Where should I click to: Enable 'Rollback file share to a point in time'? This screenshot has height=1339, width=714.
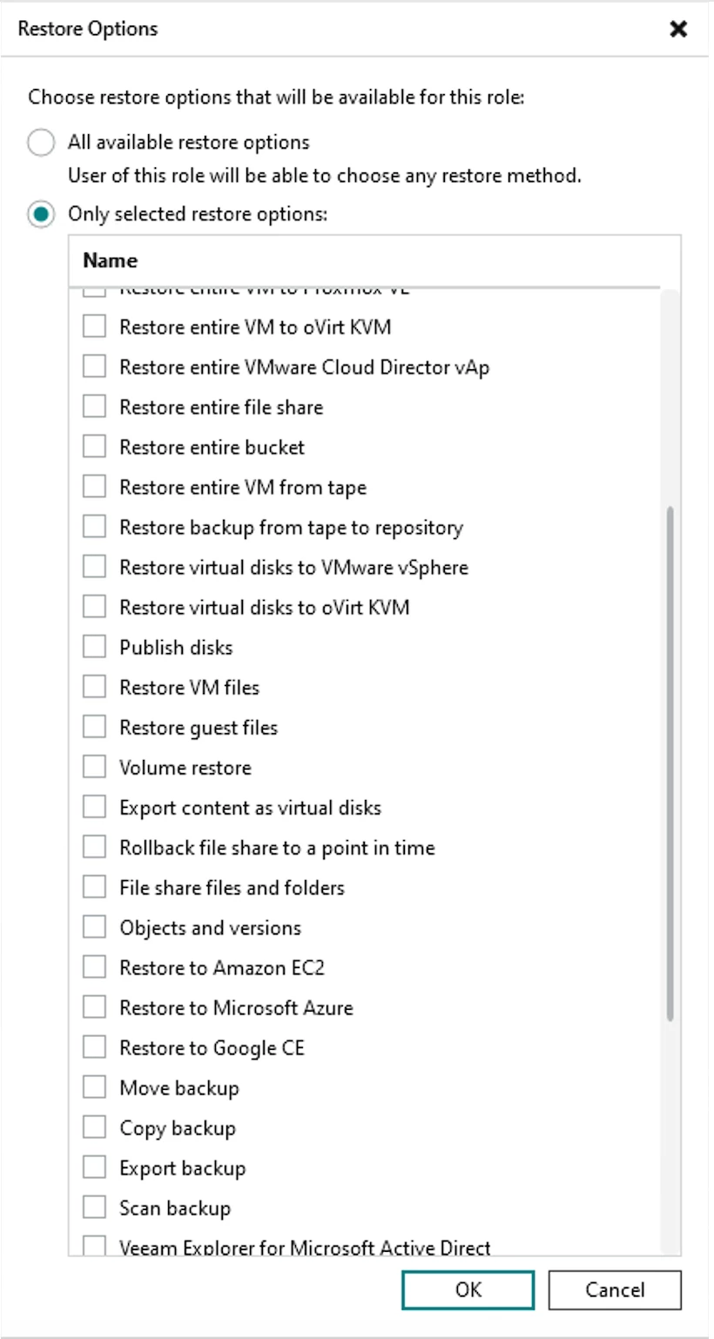tap(94, 848)
